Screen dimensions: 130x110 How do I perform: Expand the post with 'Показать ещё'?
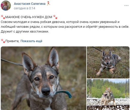tap(31, 41)
